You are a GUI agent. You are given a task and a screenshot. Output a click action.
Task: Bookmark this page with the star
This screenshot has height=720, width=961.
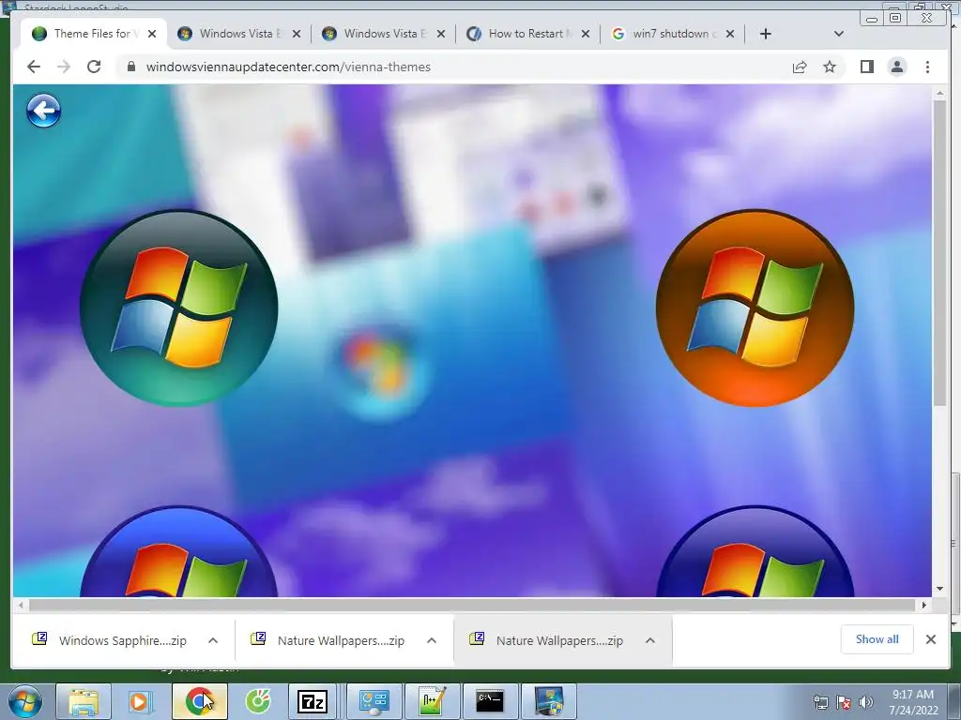tap(830, 67)
